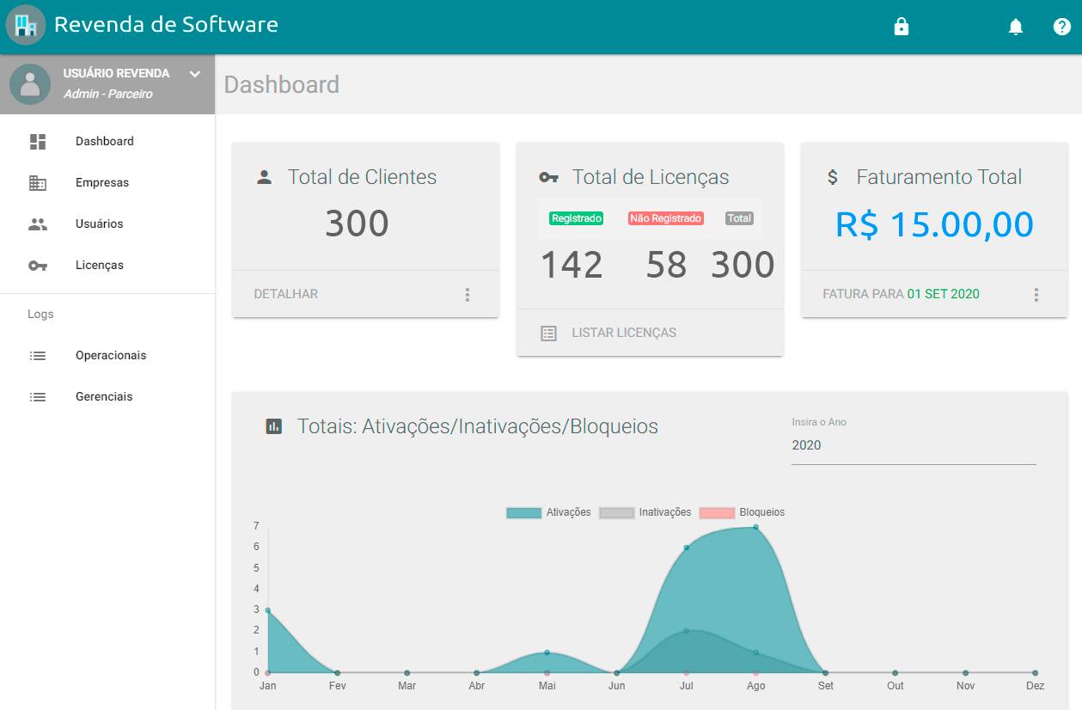The height and width of the screenshot is (710, 1082).
Task: Click the Usuários people icon
Action: tap(38, 224)
